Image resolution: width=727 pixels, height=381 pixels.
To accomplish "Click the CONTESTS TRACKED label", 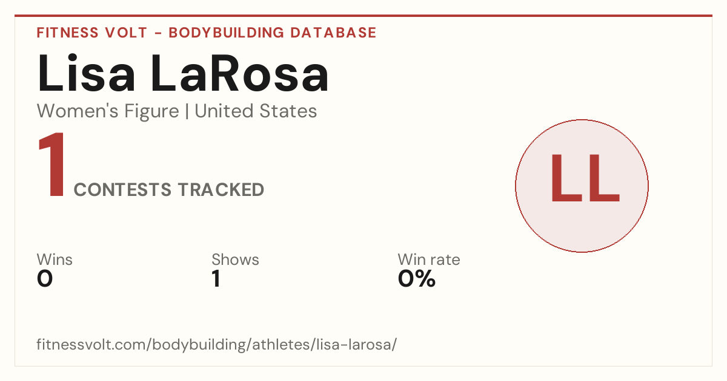I will (169, 190).
